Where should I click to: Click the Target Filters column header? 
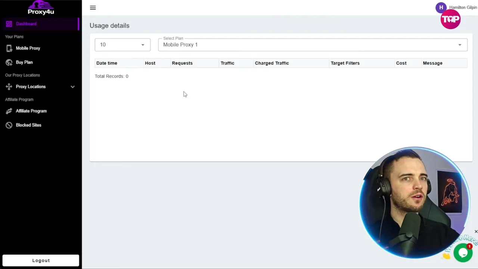coord(345,63)
